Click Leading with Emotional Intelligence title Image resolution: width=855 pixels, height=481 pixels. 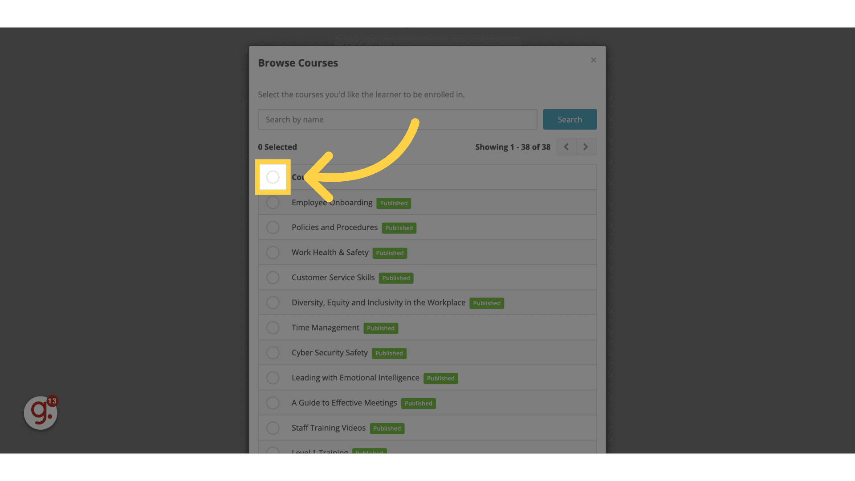tap(355, 378)
